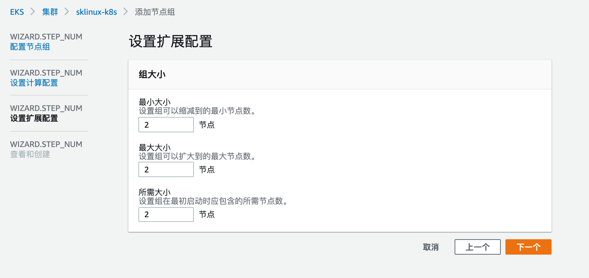
Task: Focus the 最小大小 node count field
Action: click(166, 125)
